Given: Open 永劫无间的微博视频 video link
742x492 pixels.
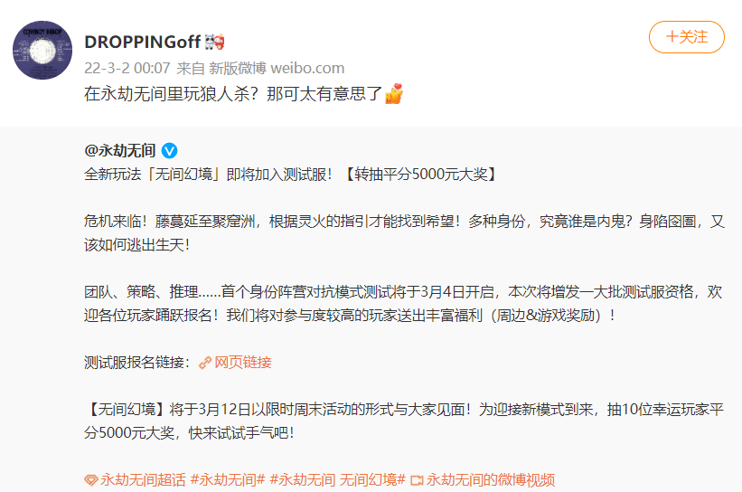Looking at the screenshot, I should [x=491, y=479].
